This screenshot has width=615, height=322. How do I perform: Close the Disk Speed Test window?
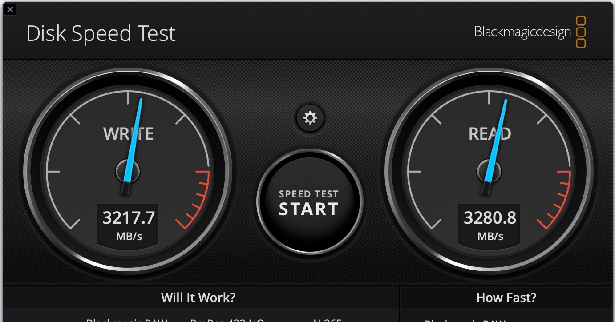[10, 9]
